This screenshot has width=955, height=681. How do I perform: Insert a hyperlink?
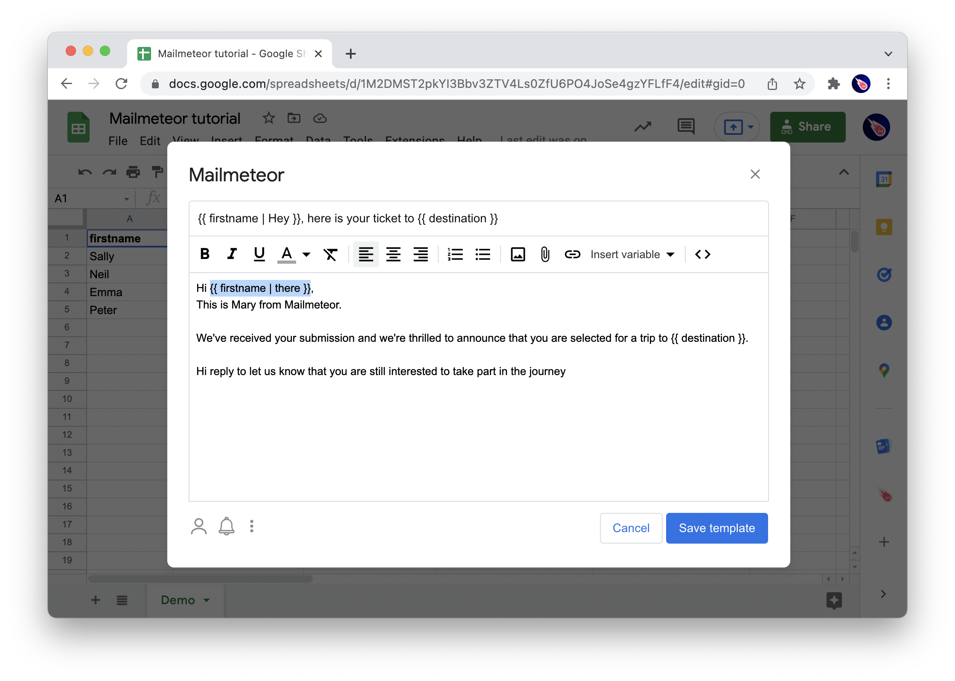(572, 254)
